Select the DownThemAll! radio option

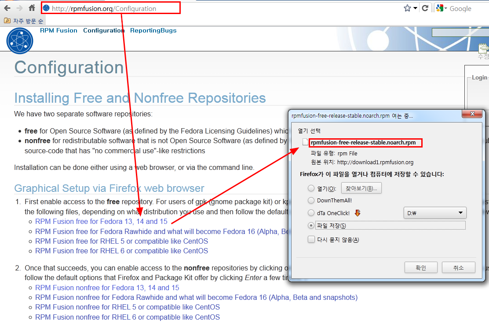click(x=311, y=201)
